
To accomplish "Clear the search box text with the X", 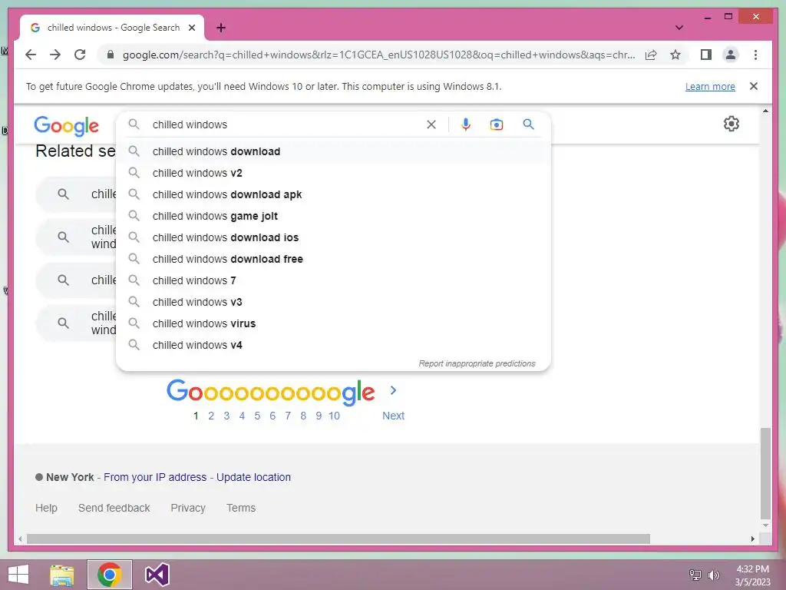I will pos(431,124).
